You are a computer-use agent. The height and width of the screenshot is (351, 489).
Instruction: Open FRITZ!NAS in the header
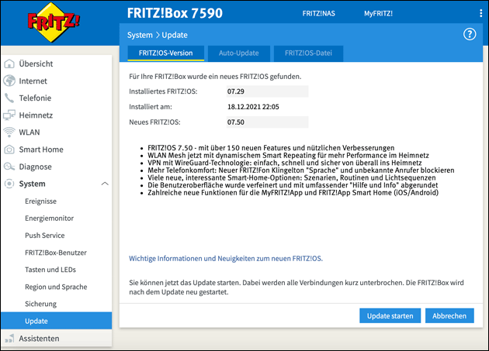click(x=319, y=13)
